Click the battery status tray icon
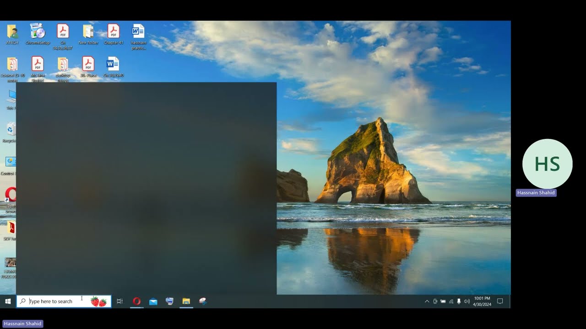 pyautogui.click(x=443, y=301)
